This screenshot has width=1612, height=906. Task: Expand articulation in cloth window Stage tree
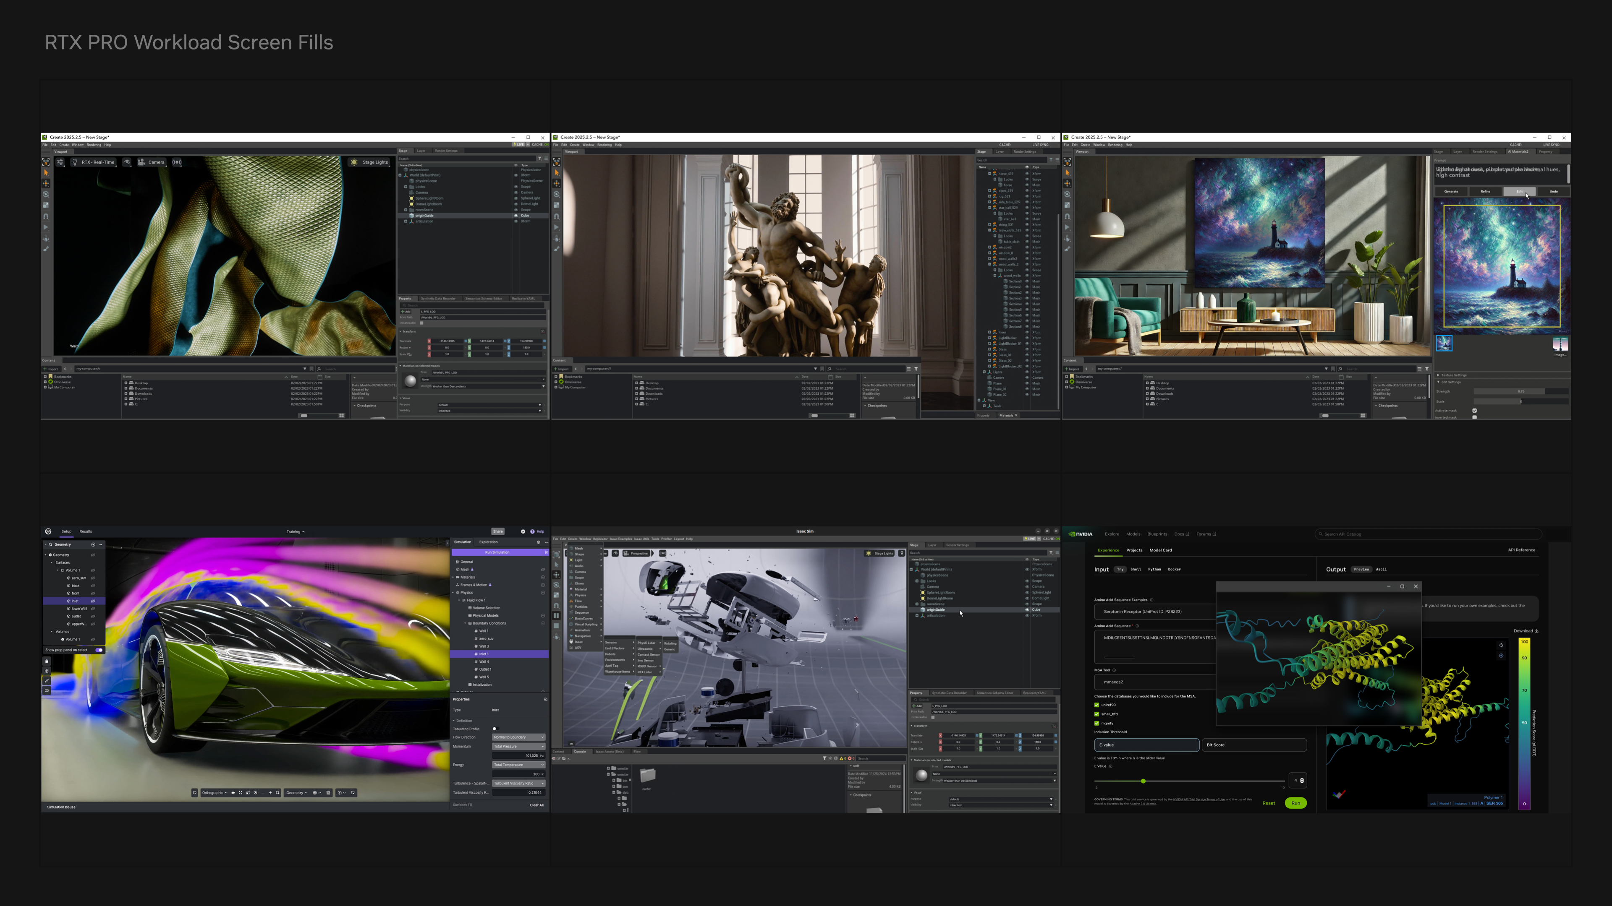406,221
